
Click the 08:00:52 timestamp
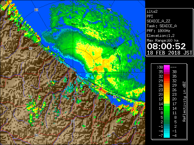coord(166,46)
